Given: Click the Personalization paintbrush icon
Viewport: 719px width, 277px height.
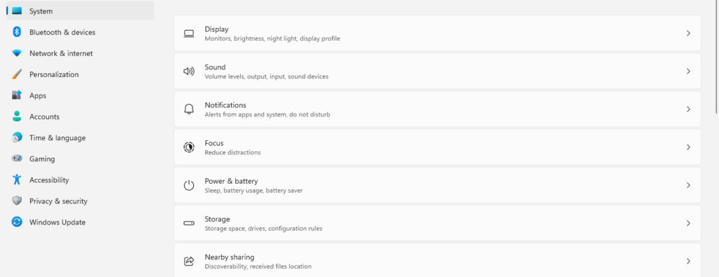Looking at the screenshot, I should click(x=17, y=74).
